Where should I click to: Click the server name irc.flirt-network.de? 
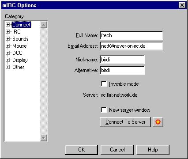[119, 95]
